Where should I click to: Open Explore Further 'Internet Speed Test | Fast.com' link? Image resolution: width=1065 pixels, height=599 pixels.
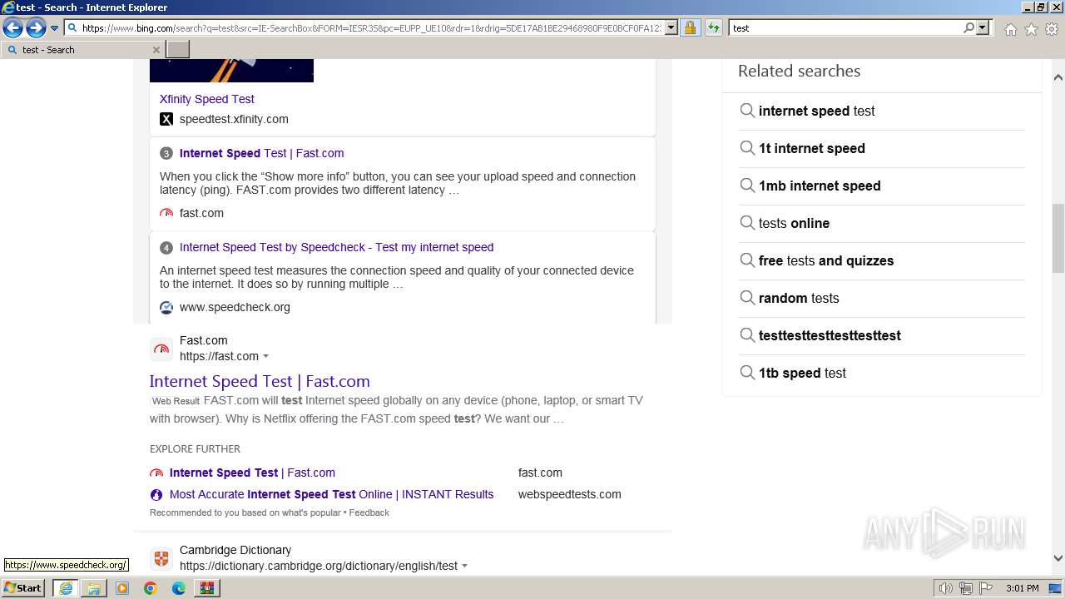pyautogui.click(x=252, y=473)
